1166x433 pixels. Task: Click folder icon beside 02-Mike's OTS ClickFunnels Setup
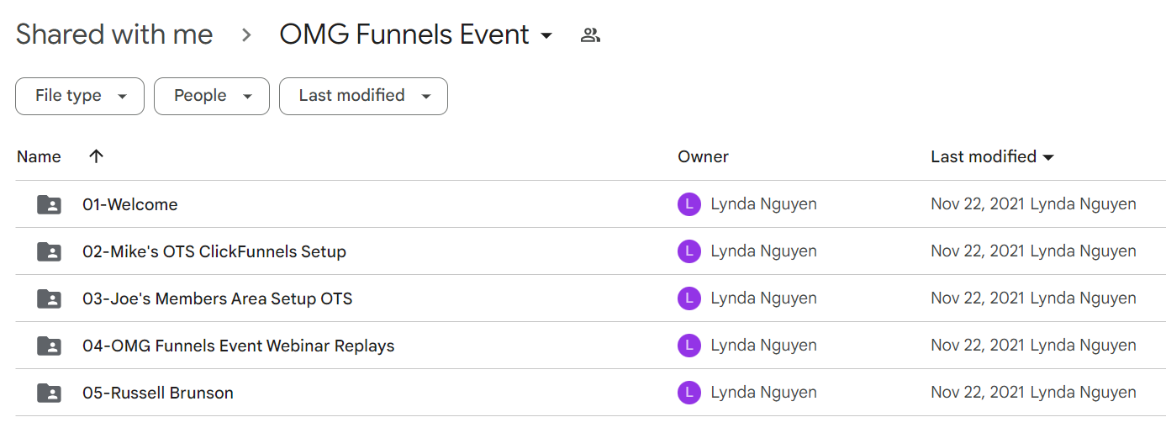click(50, 251)
